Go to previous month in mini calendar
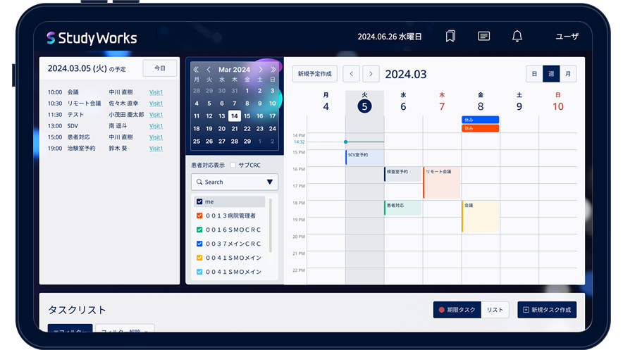 click(209, 70)
